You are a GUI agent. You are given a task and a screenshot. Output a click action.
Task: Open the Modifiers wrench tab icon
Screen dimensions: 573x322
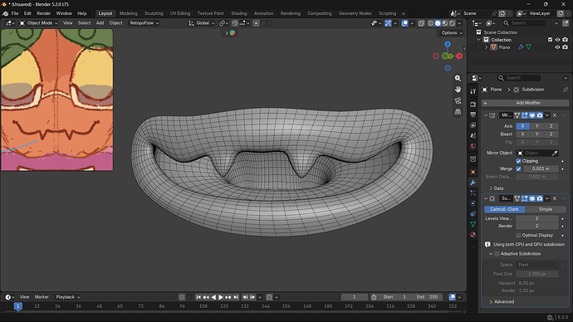coord(473,183)
